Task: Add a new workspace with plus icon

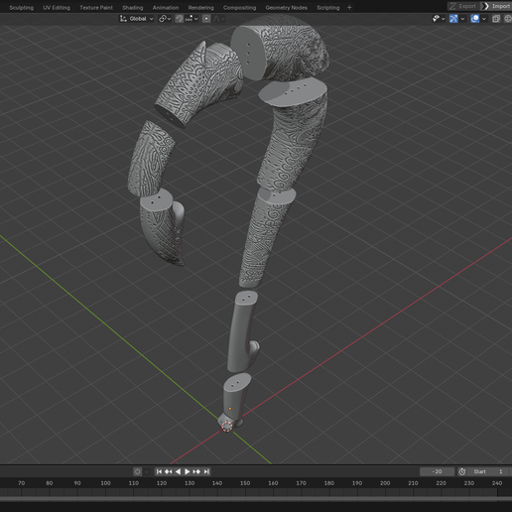Action: point(349,7)
